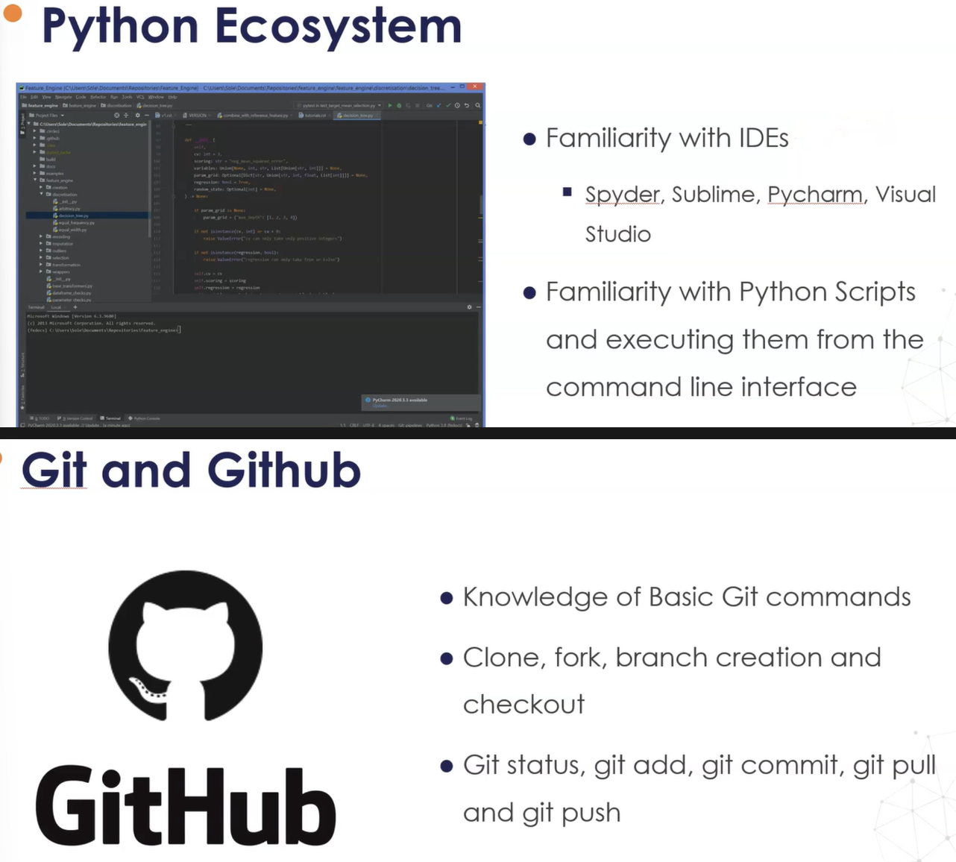
Task: Click the Show History clock icon
Action: [x=457, y=105]
